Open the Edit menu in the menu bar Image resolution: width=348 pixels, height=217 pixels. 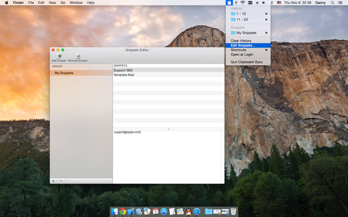point(41,3)
